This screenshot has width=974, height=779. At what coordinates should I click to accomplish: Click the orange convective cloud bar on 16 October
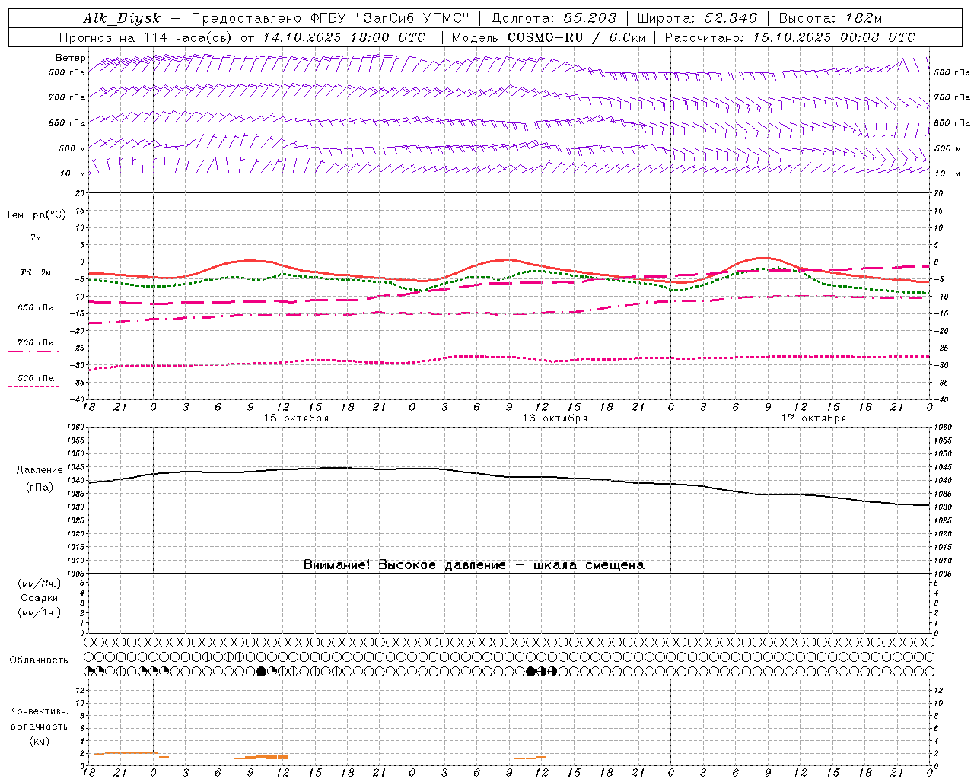tap(530, 758)
